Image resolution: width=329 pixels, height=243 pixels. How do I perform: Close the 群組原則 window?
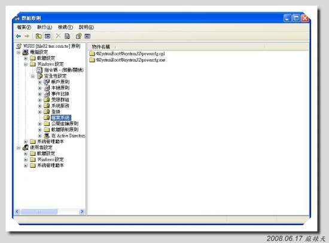(304, 19)
